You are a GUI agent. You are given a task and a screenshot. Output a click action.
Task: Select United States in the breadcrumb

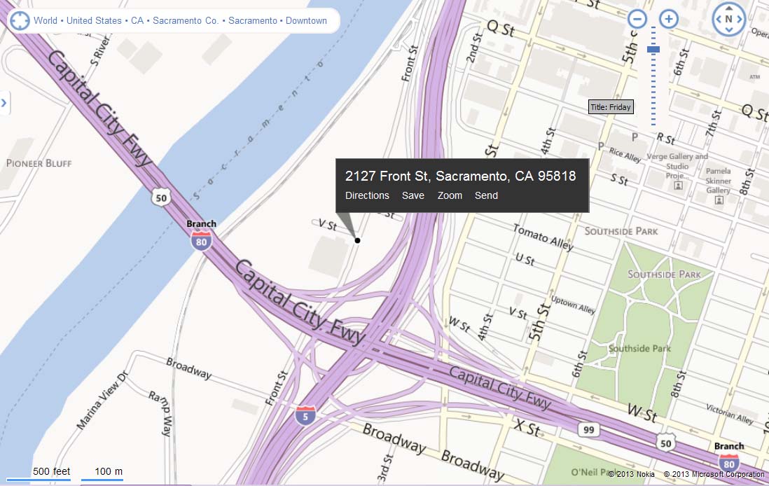(x=94, y=20)
